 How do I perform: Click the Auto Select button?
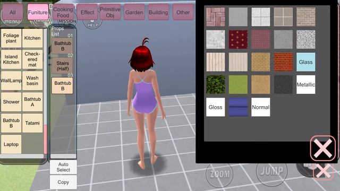click(x=63, y=167)
